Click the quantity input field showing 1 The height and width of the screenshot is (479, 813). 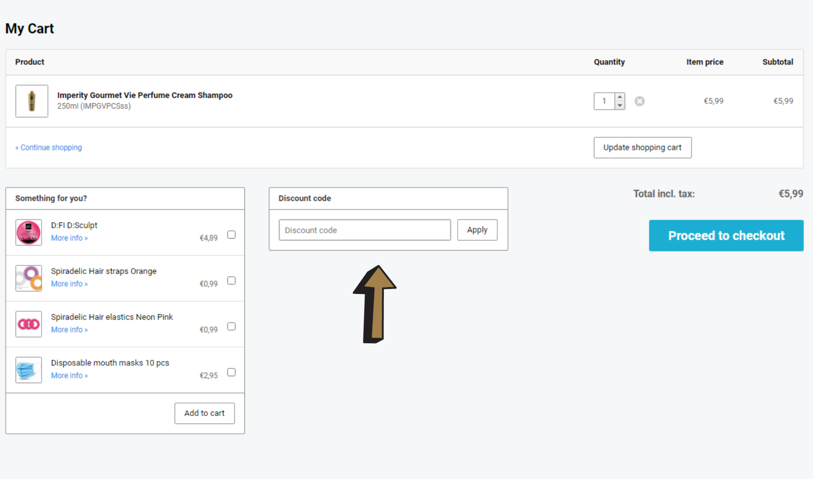click(x=604, y=101)
